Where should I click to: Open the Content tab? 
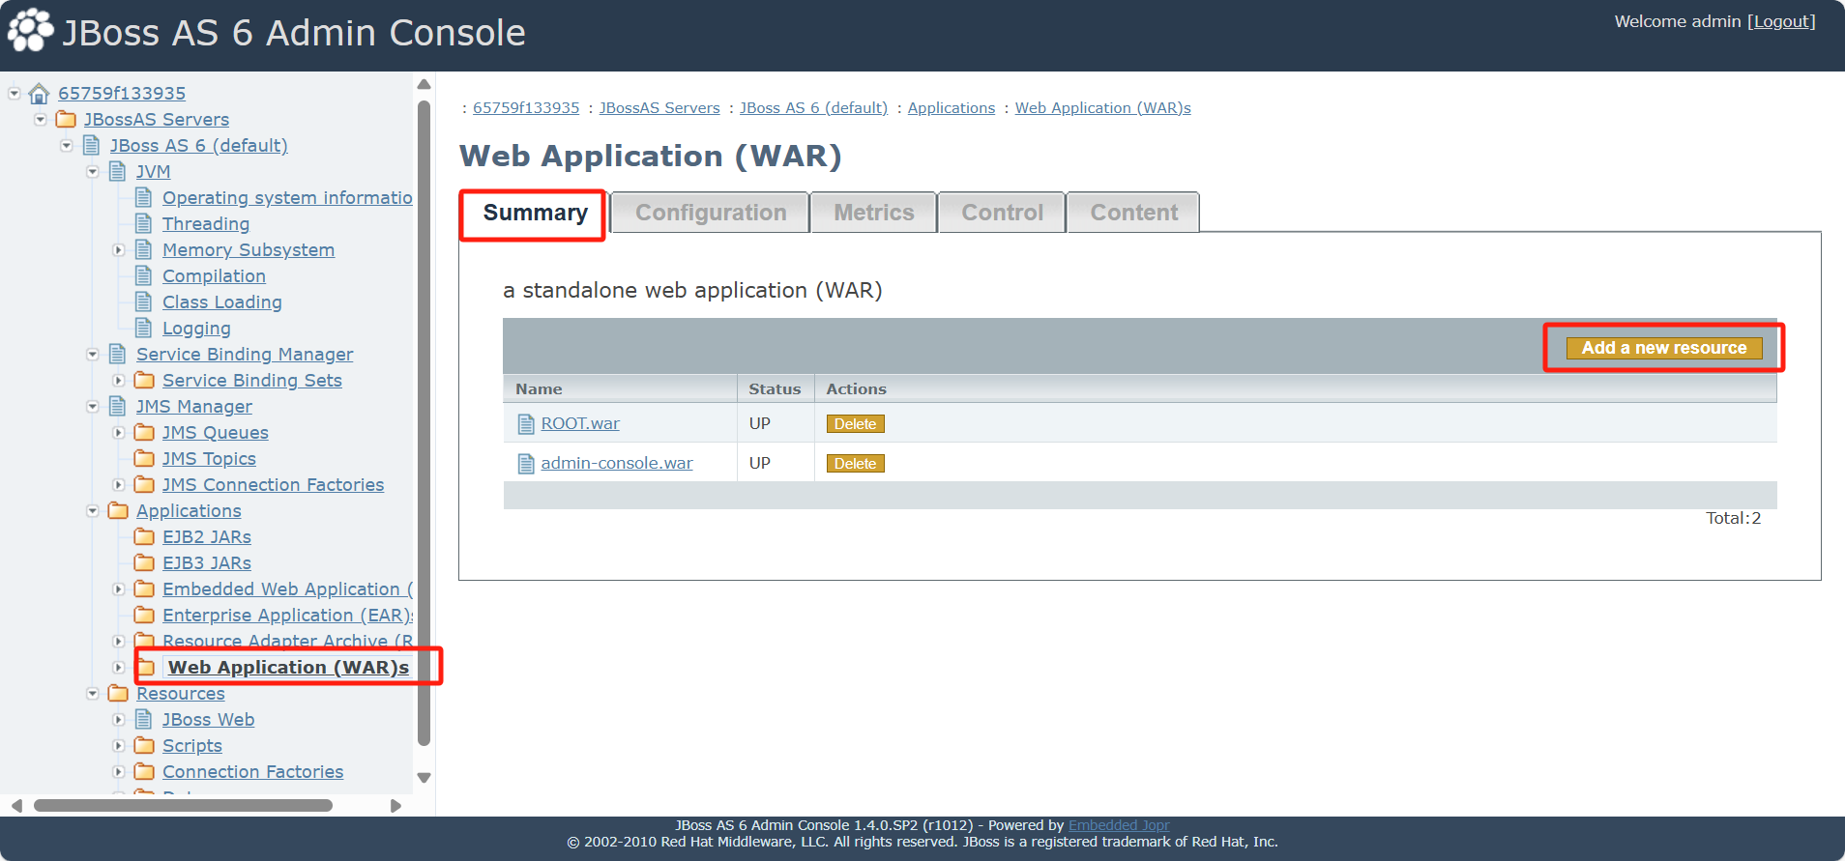coord(1134,213)
